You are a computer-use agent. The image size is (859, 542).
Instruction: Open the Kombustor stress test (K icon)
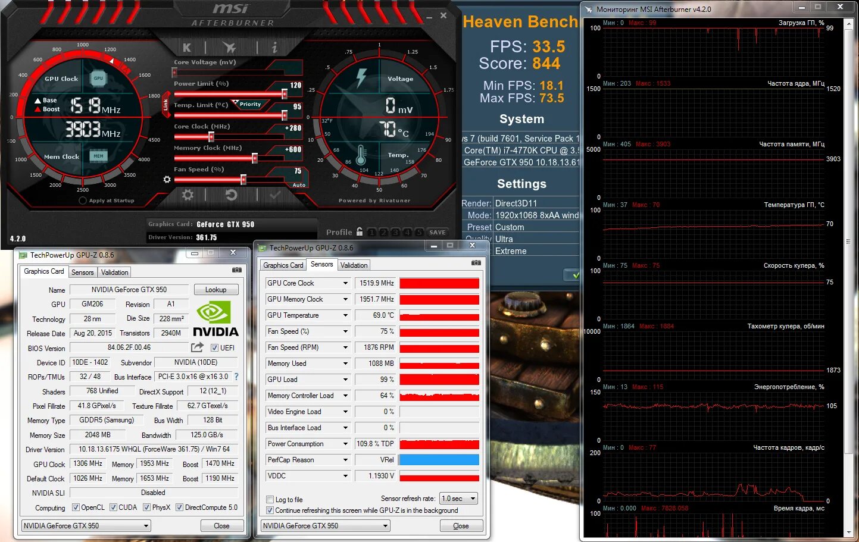click(x=187, y=48)
